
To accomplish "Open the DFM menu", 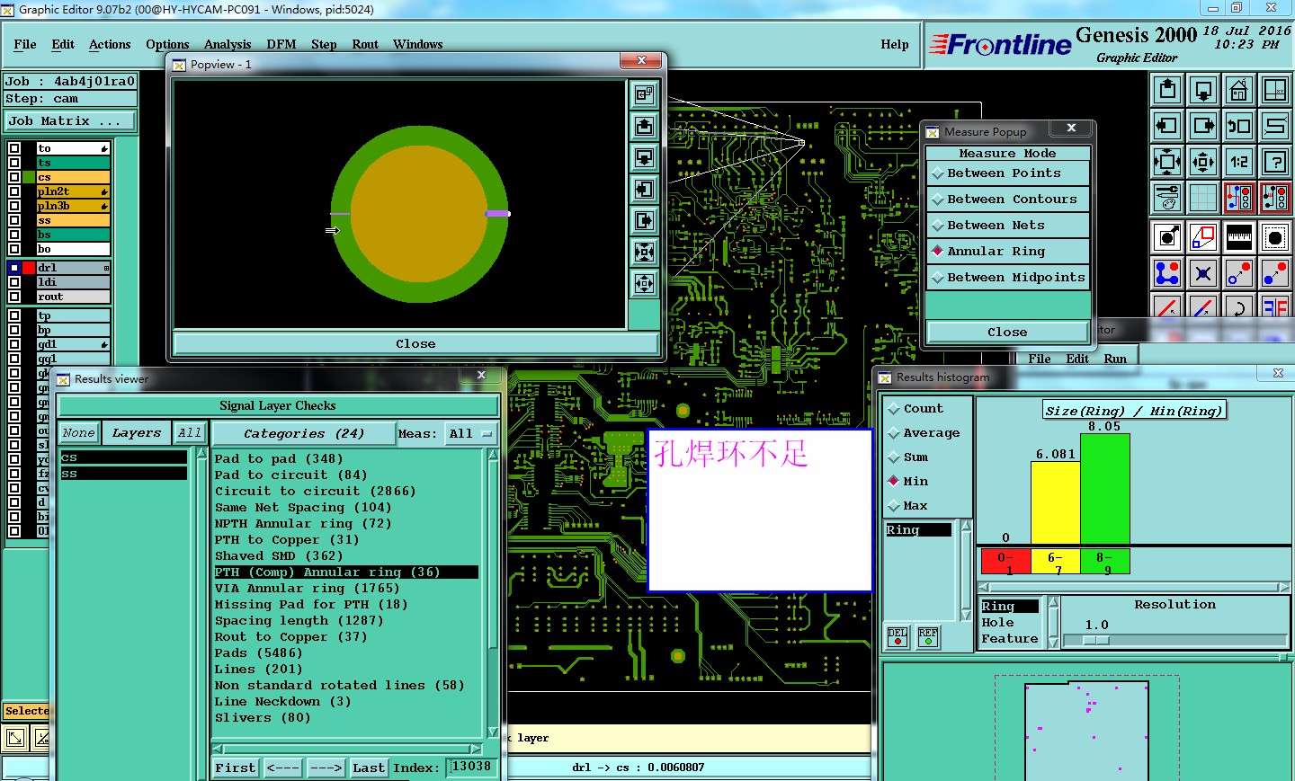I will [x=281, y=44].
